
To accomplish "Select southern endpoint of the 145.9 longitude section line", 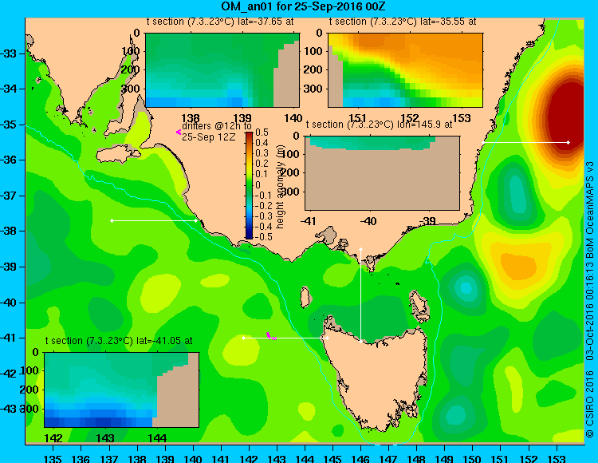I will [x=360, y=341].
